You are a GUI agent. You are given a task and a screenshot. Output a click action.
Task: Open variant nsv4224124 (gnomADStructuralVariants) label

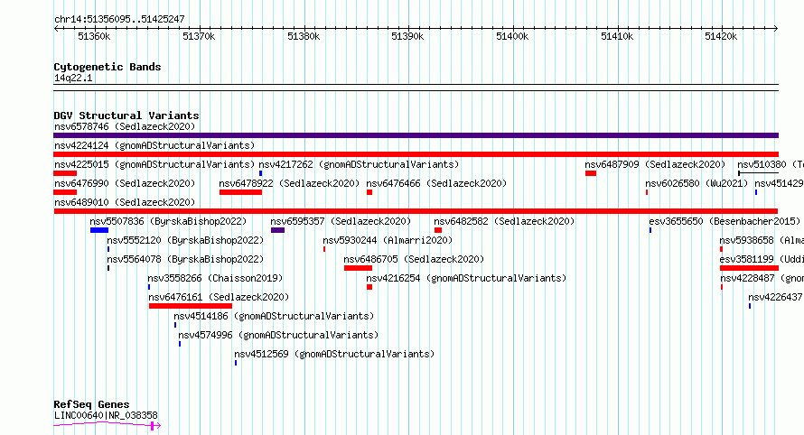point(154,145)
